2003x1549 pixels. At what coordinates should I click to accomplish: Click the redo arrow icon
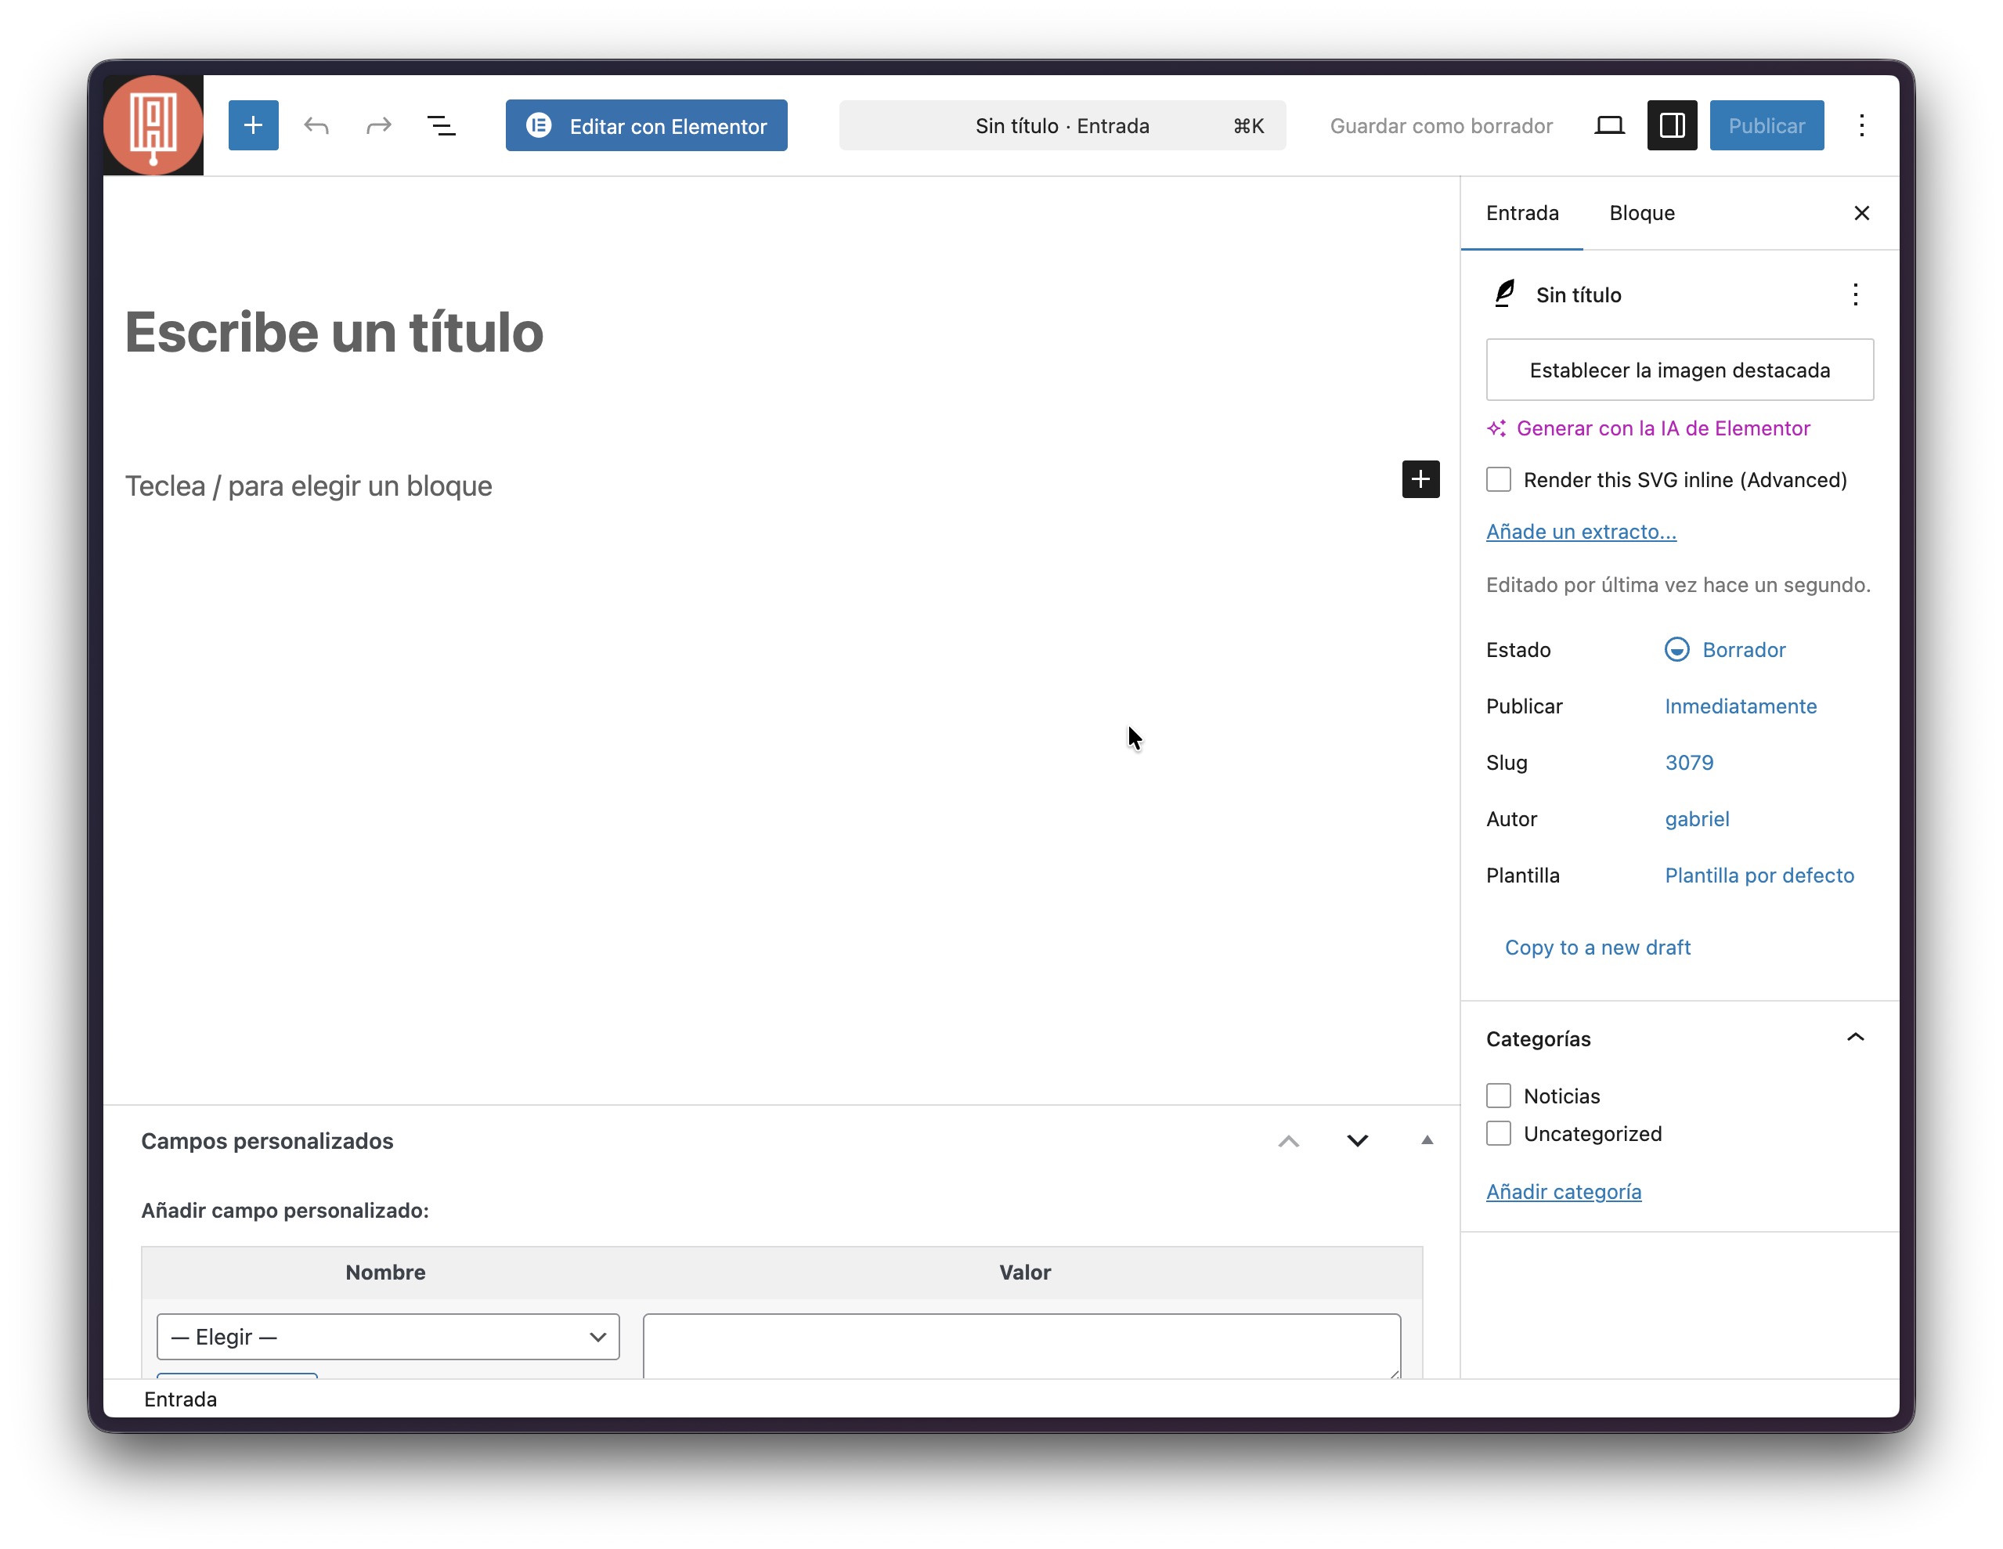(379, 125)
